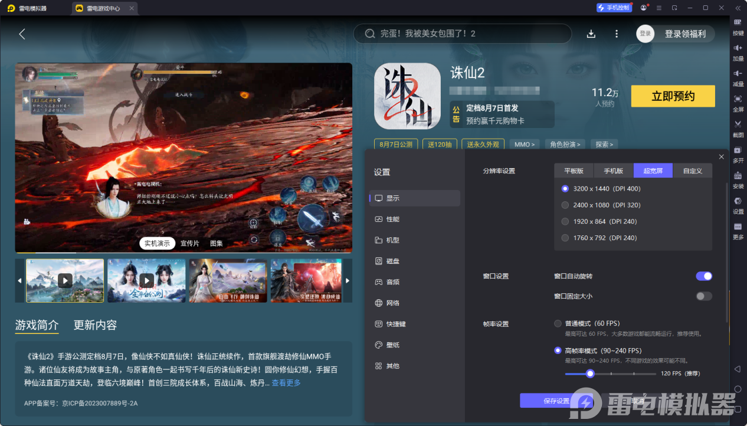Toggle 窗口固定大小 fixed window size switch
Viewport: 747px width, 426px height.
coord(704,296)
